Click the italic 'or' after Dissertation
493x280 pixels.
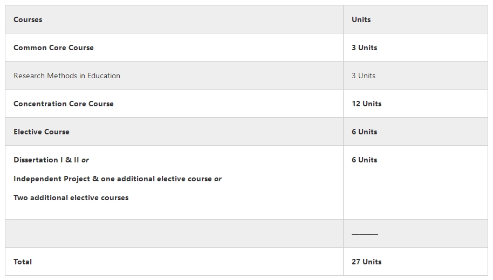click(x=85, y=160)
